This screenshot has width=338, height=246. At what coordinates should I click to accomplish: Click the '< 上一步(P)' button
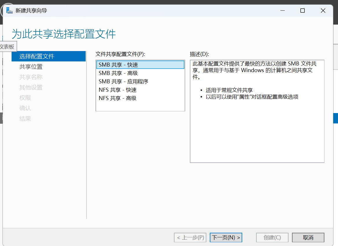(x=190, y=238)
